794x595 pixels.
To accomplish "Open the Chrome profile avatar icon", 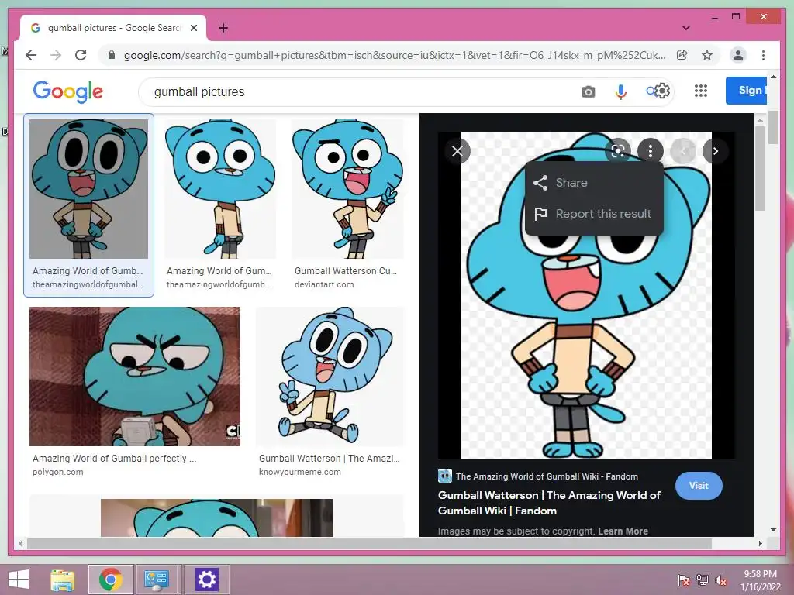I will point(738,55).
